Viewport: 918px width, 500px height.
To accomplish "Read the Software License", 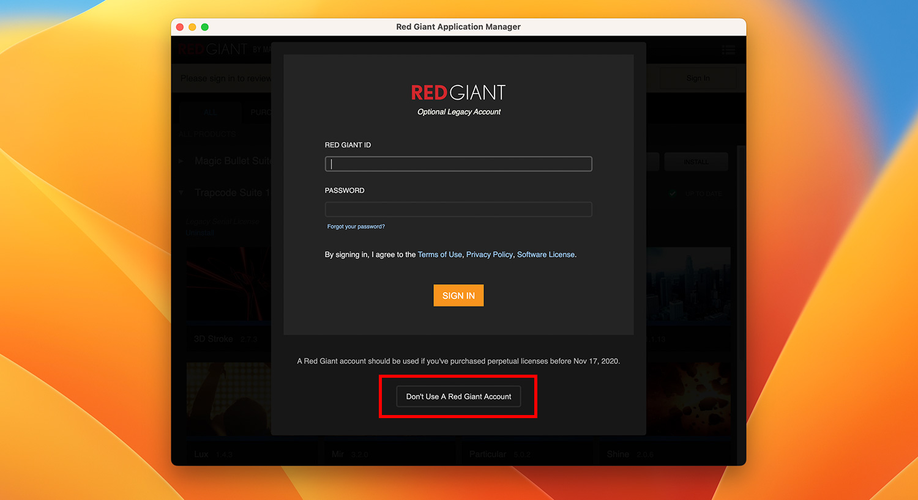I will tap(545, 254).
